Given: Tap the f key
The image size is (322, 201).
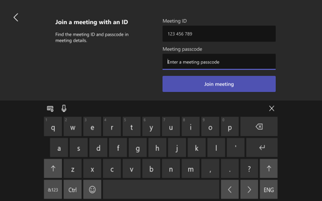Looking at the screenshot, I should pyautogui.click(x=118, y=147).
